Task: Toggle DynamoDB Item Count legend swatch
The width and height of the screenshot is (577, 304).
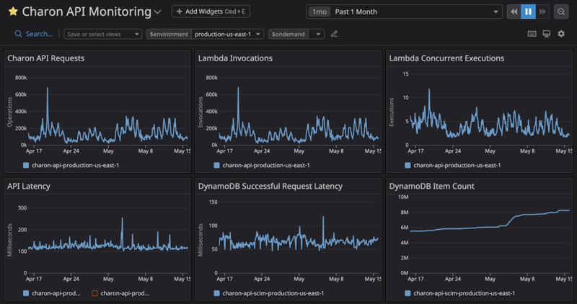Action: [408, 293]
